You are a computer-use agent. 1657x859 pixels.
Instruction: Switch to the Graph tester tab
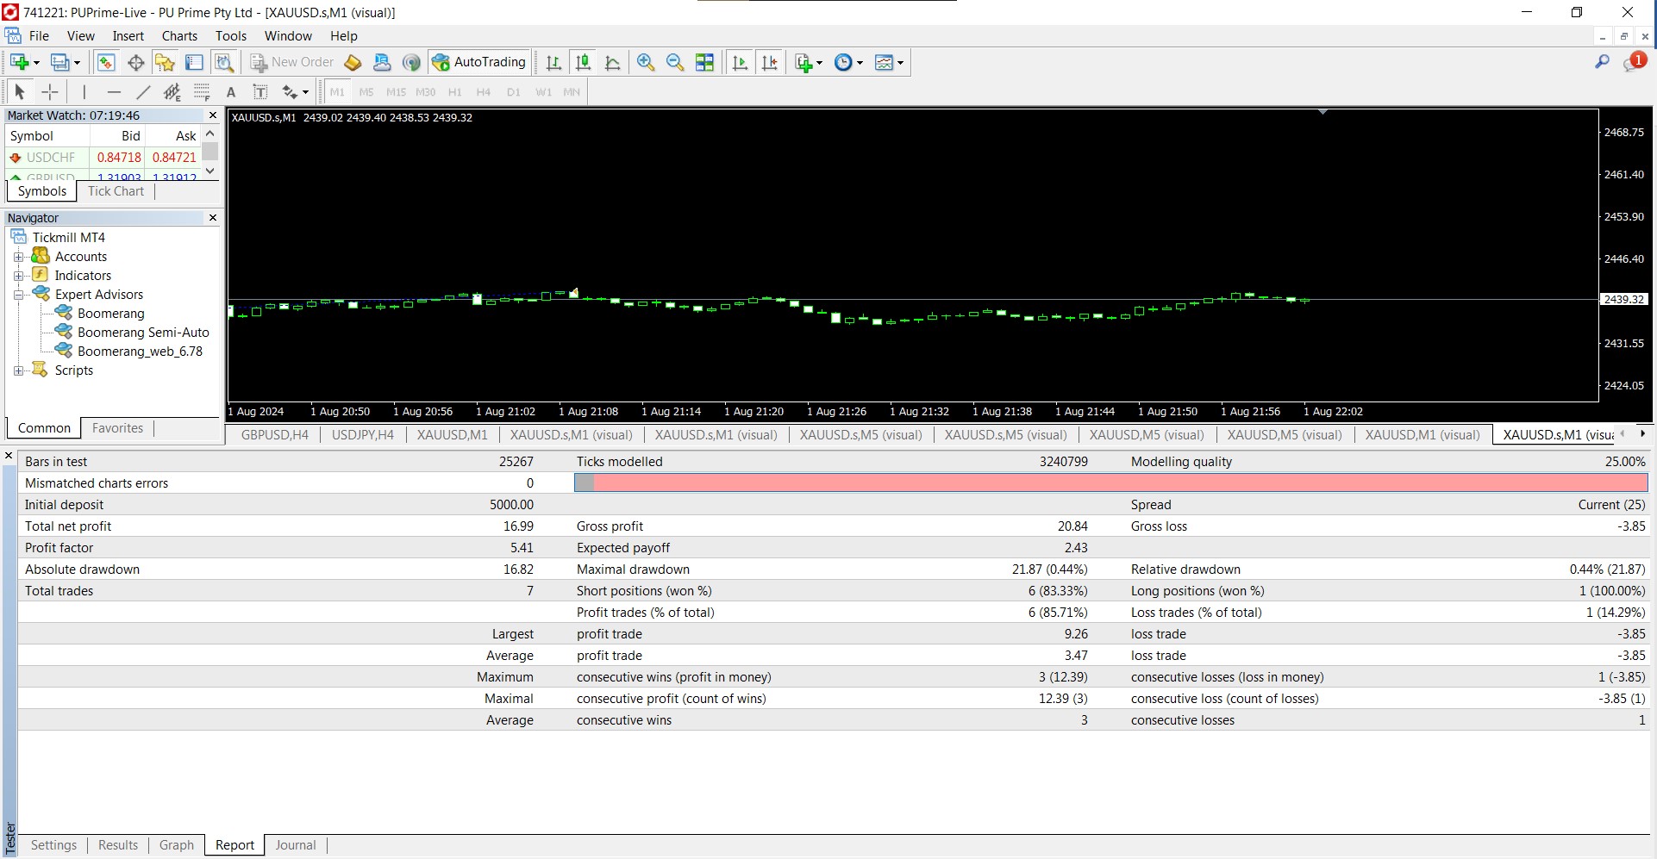177,845
